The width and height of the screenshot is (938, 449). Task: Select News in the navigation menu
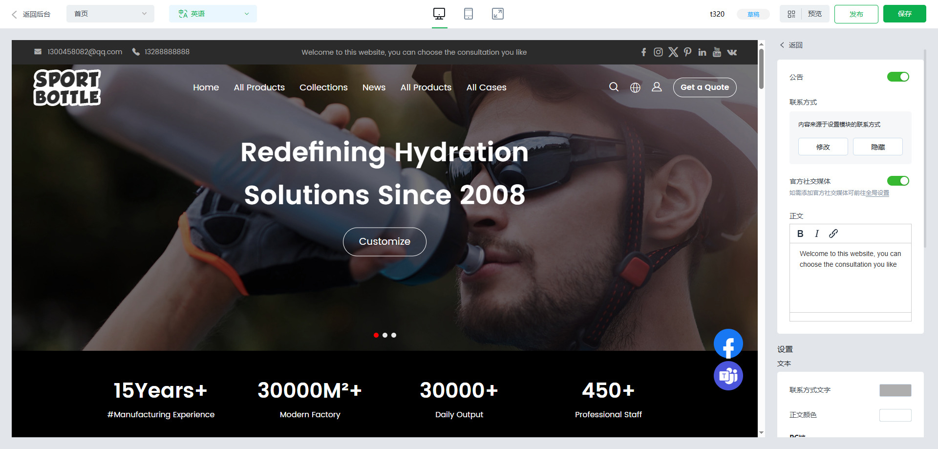point(374,87)
